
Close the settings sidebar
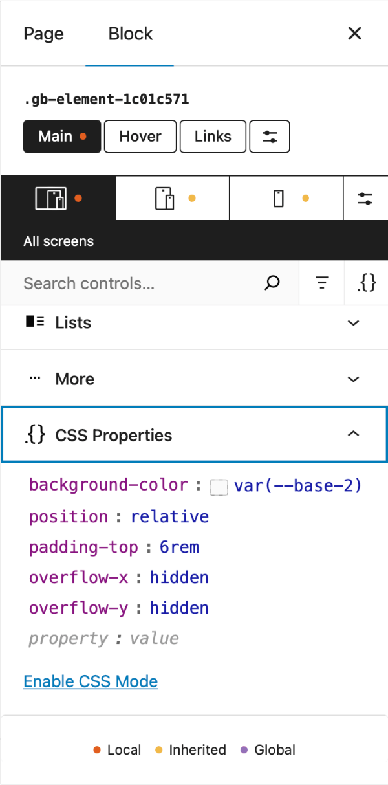pyautogui.click(x=354, y=34)
